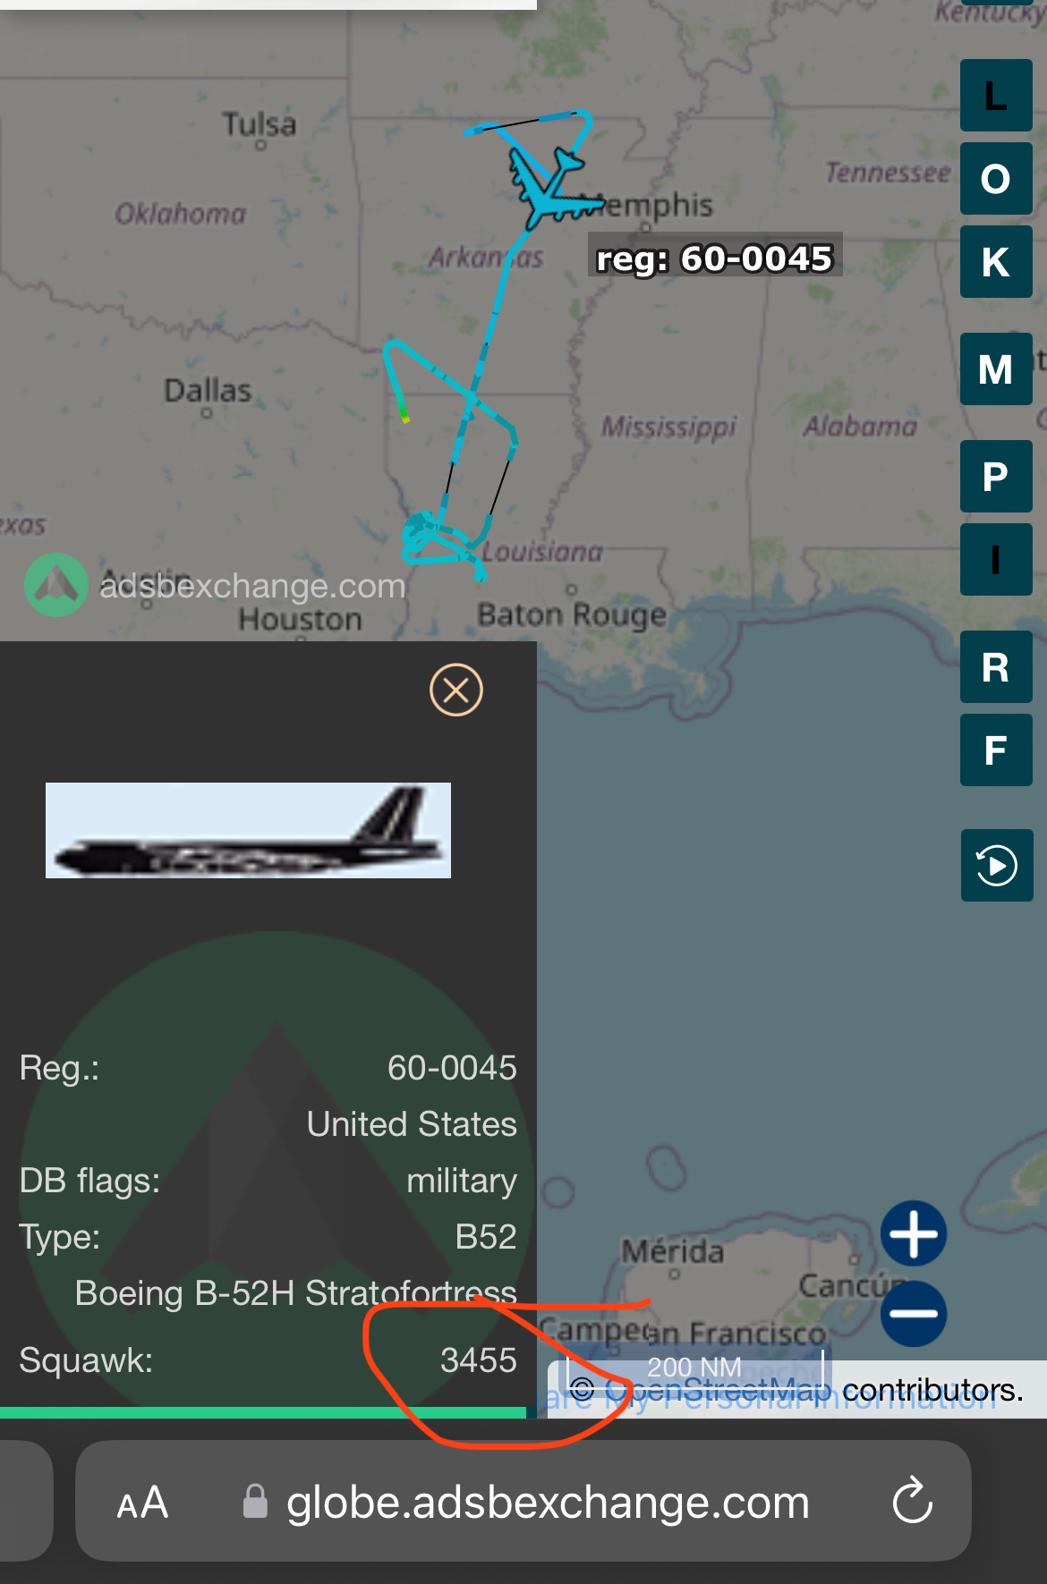Image resolution: width=1047 pixels, height=1584 pixels.
Task: Zoom out with the minus button
Action: 914,1313
